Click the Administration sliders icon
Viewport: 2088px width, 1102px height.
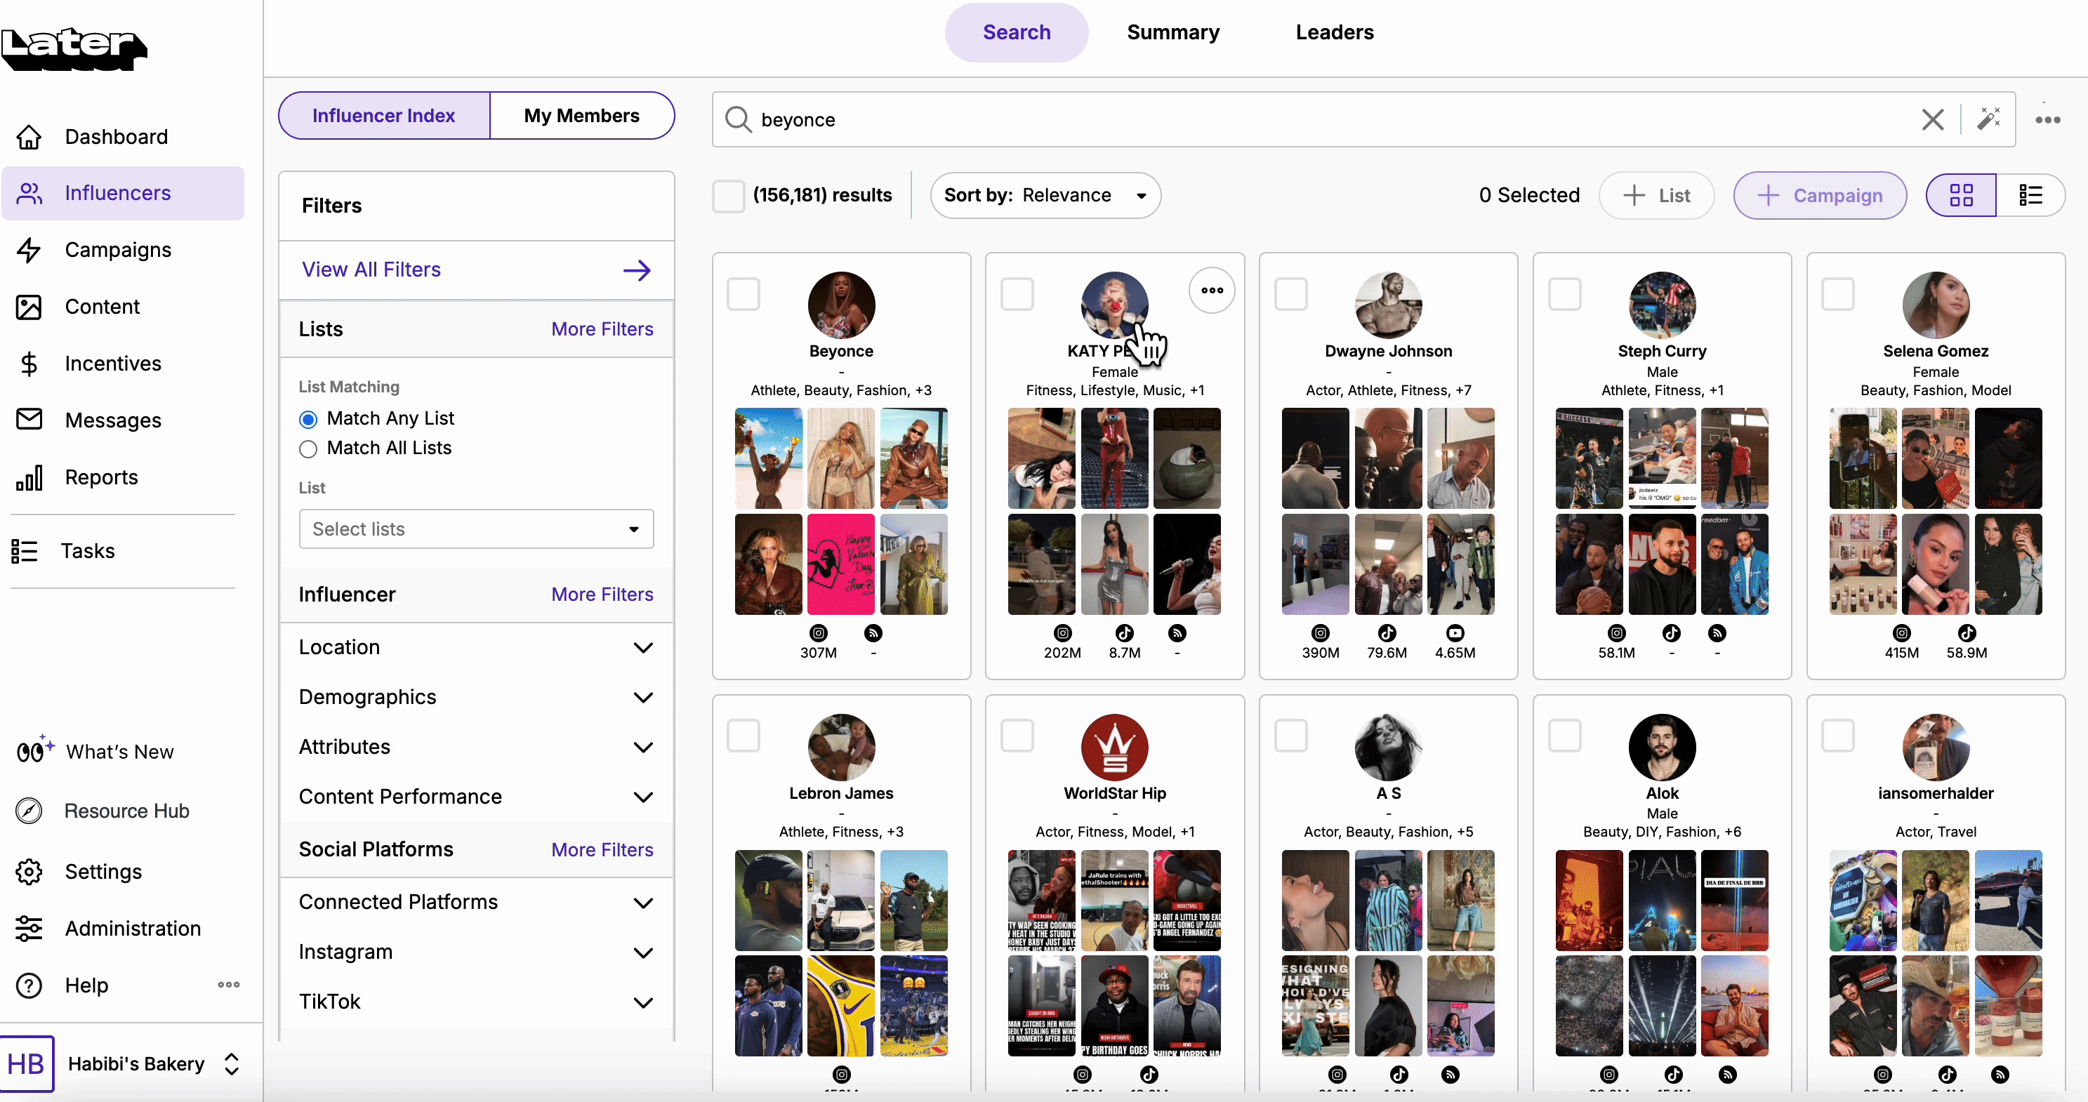click(x=29, y=929)
